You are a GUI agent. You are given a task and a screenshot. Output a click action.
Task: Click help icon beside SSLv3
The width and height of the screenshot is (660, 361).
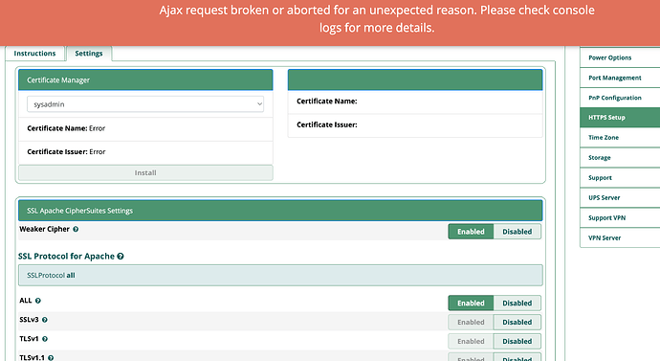click(x=45, y=320)
